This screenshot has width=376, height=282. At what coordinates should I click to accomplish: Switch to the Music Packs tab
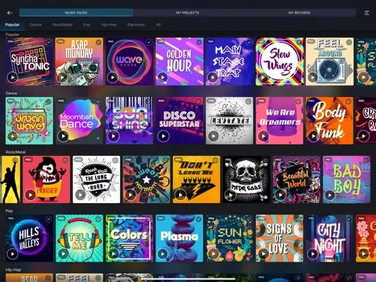tap(76, 13)
